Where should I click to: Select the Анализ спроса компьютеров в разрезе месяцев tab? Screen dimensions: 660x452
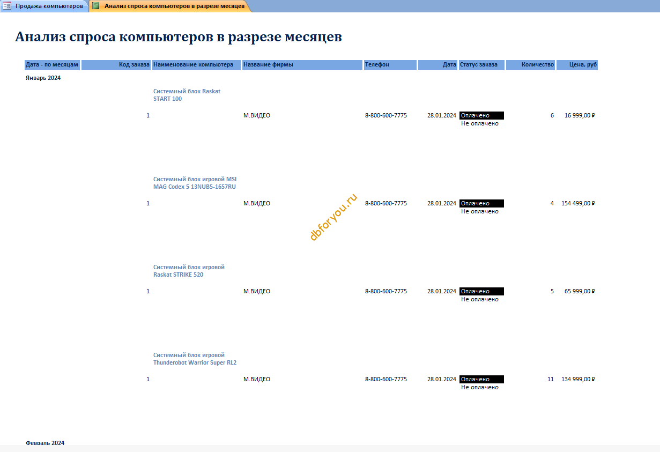170,6
